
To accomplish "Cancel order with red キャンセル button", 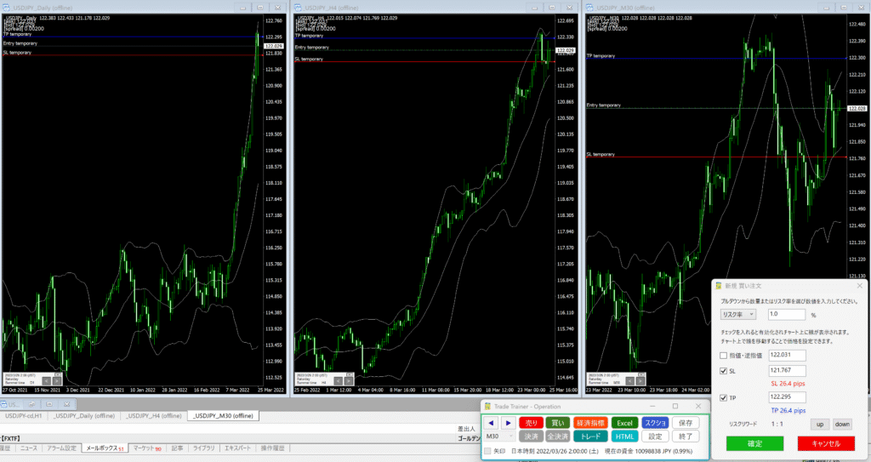I will tap(826, 443).
